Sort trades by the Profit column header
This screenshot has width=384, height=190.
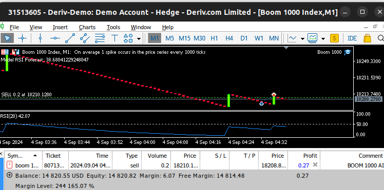click(304, 156)
